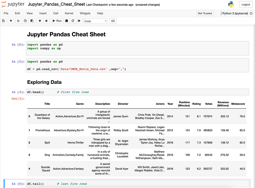Click the David Ayer director cell

[122, 169]
